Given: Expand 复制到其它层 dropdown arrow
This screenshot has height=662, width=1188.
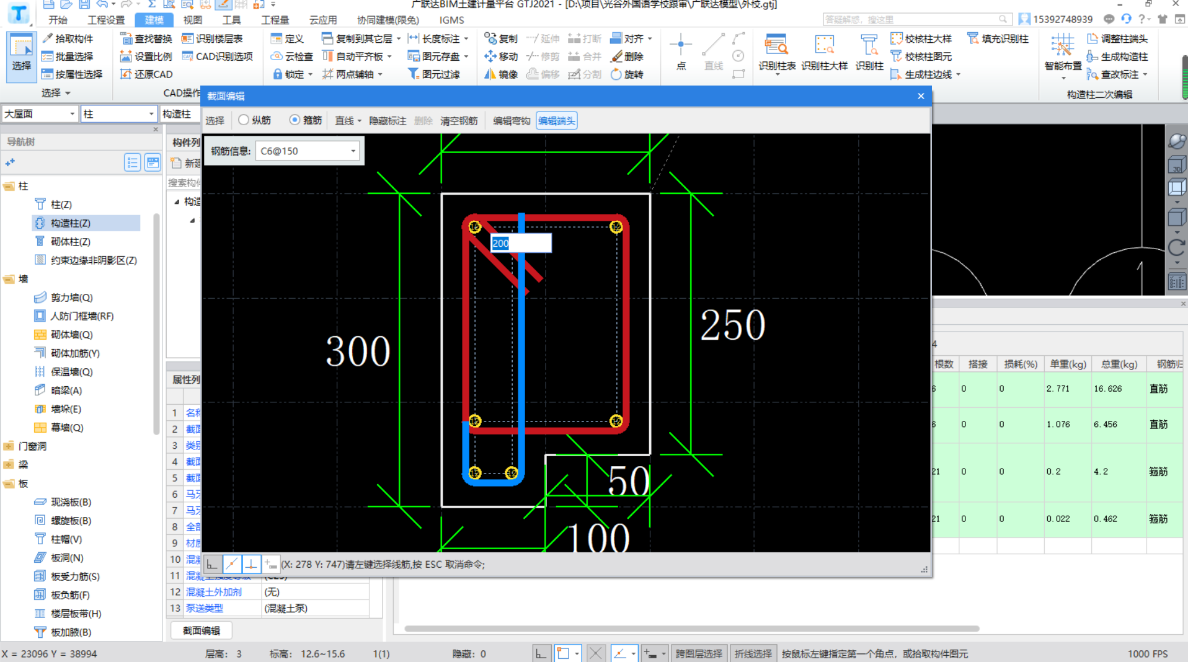Looking at the screenshot, I should tap(399, 38).
